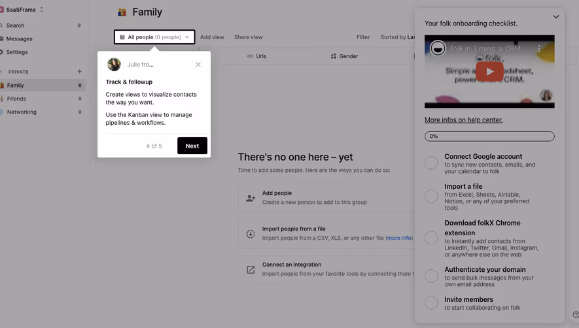579x328 pixels.
Task: Click the Next button in tour
Action: coord(192,146)
